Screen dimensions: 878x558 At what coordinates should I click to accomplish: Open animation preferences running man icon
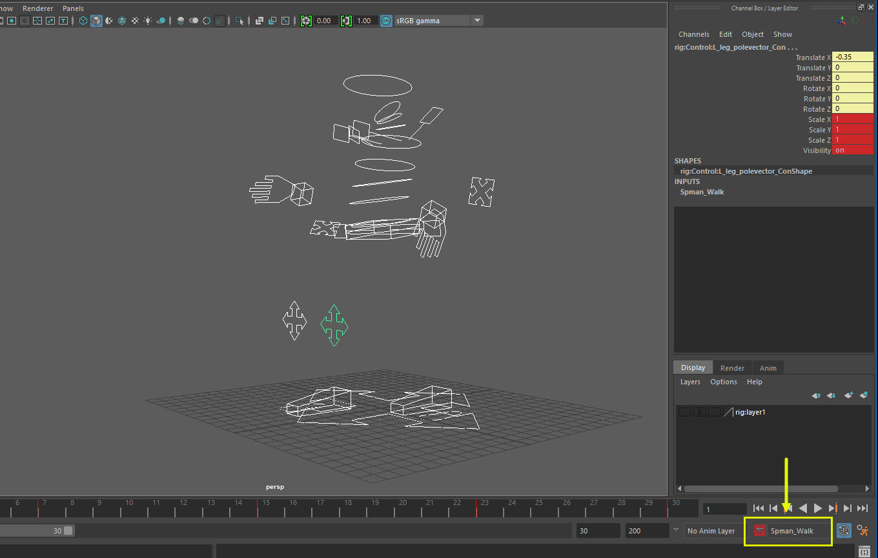coord(863,530)
